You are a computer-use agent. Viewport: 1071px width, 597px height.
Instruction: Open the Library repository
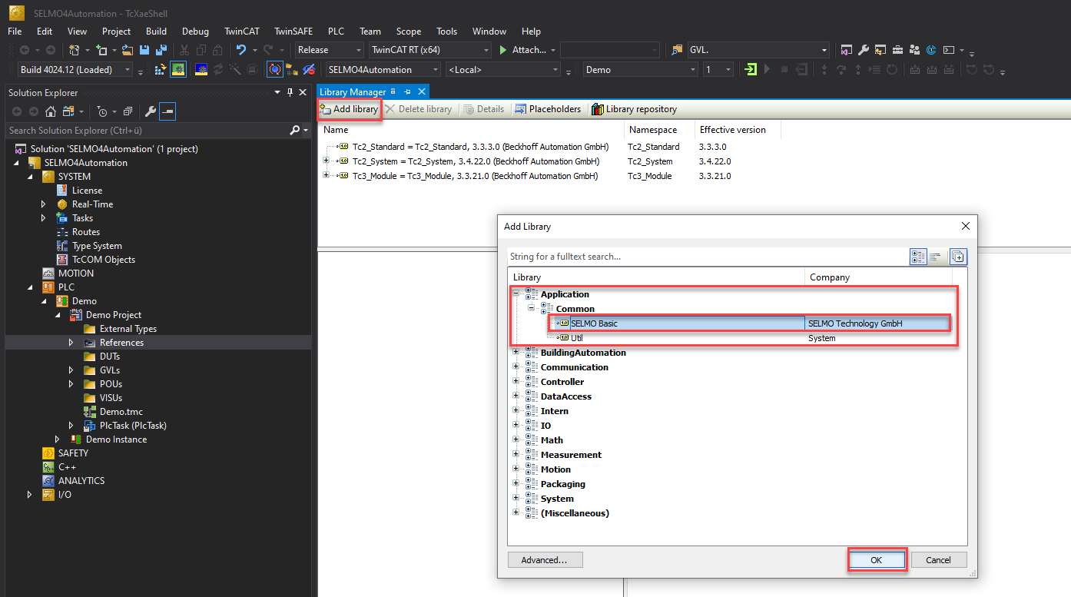pyautogui.click(x=634, y=109)
